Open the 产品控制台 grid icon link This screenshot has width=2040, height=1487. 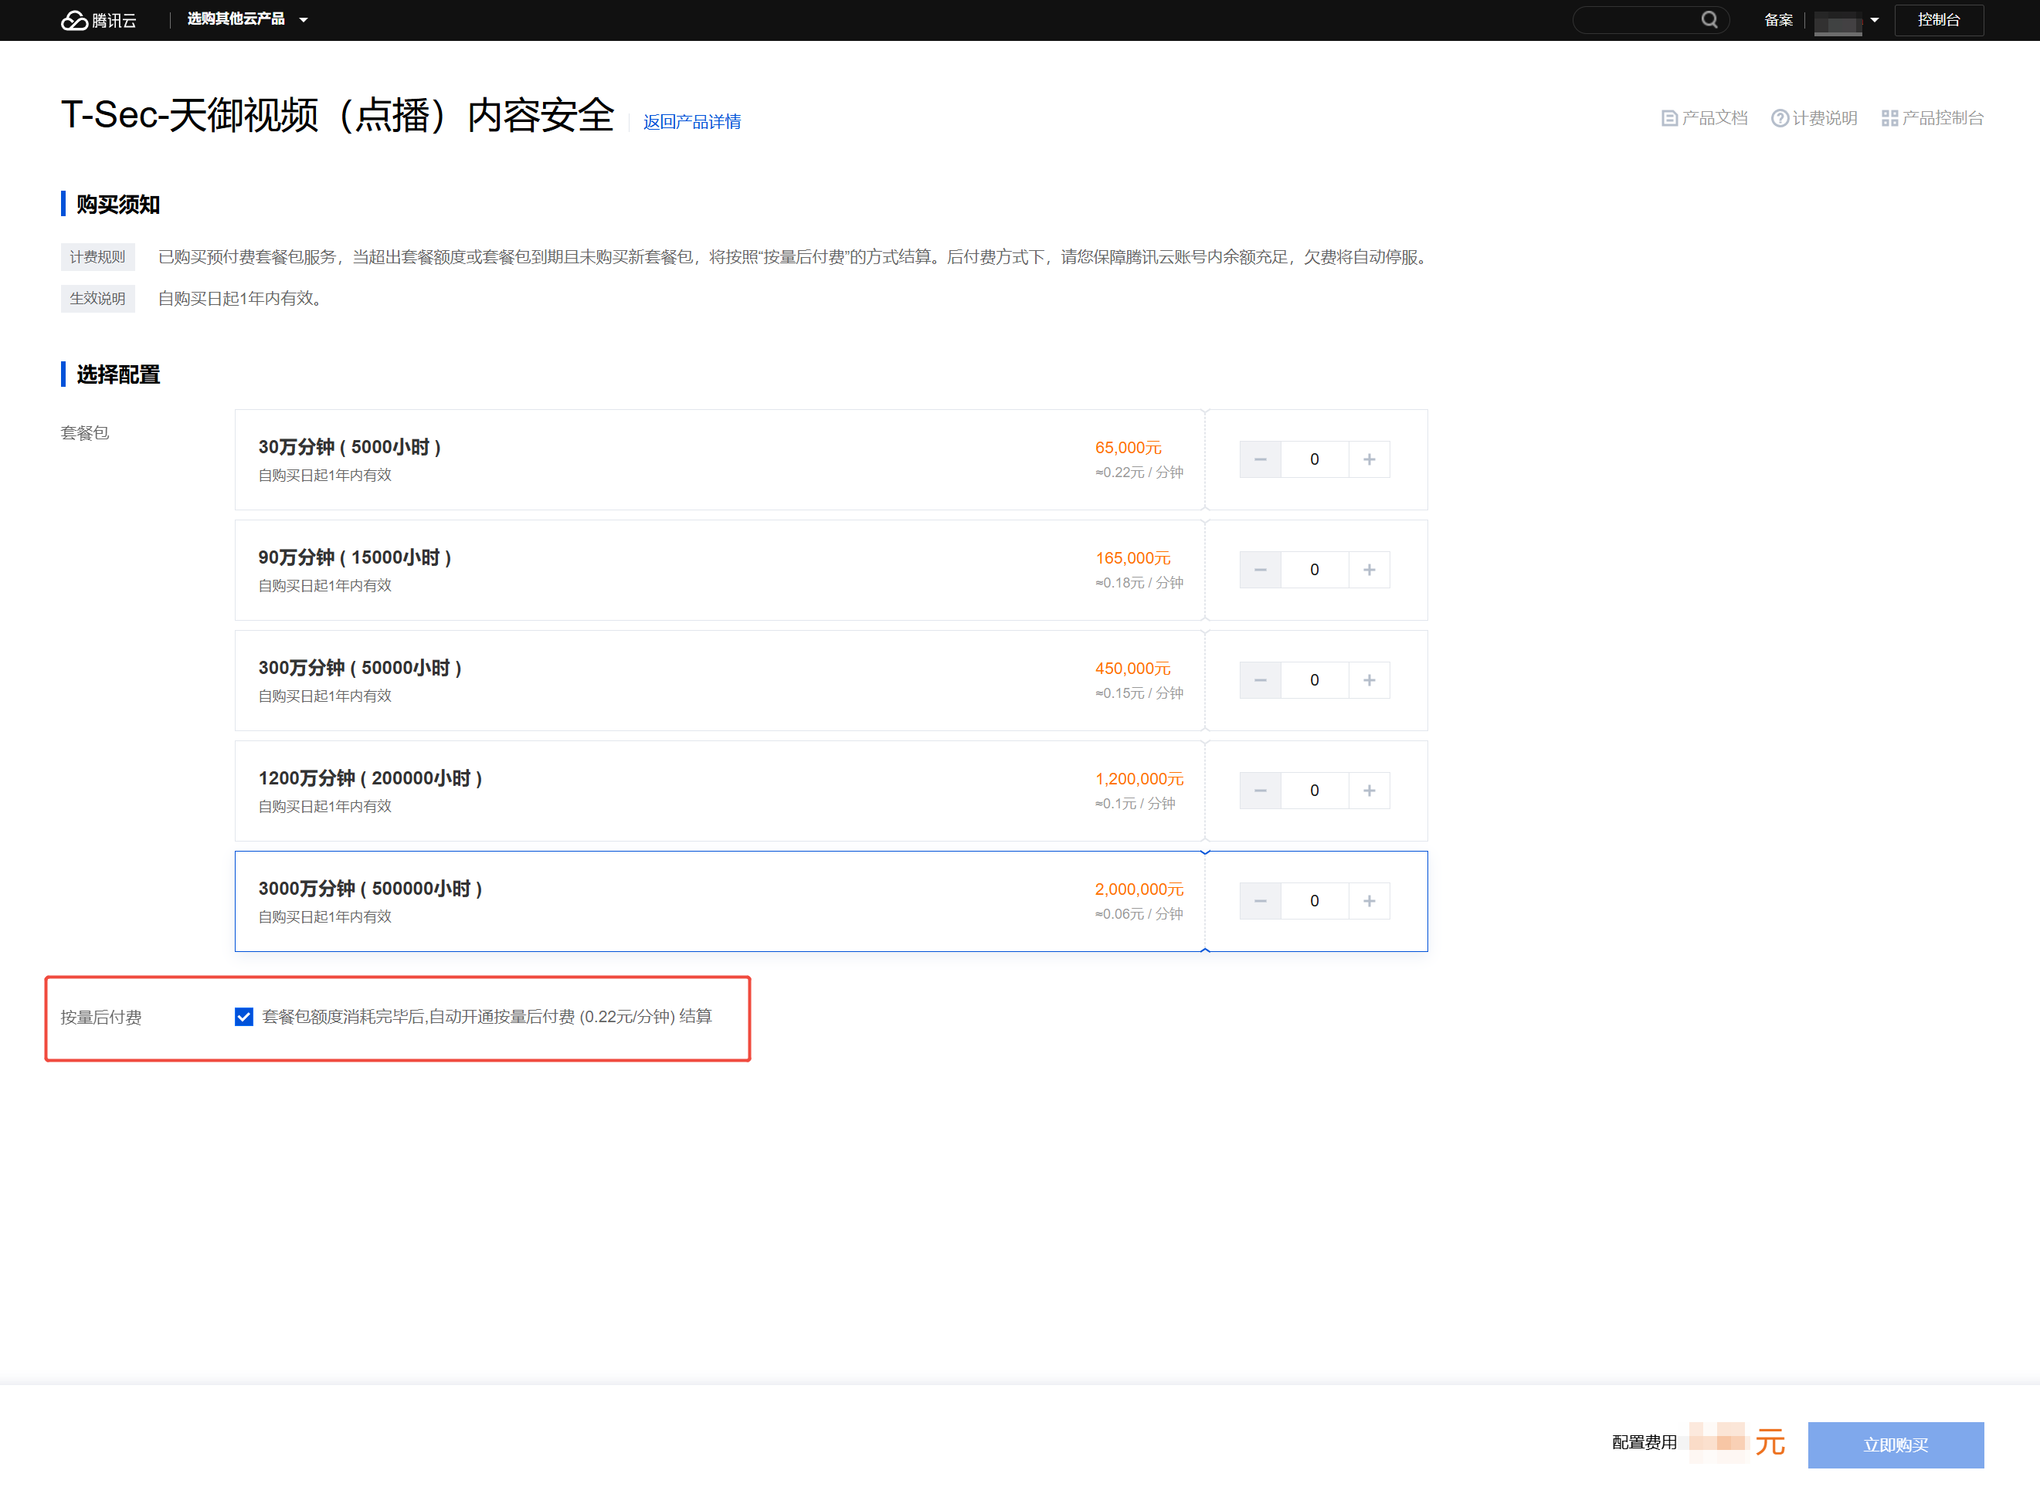(x=1889, y=118)
